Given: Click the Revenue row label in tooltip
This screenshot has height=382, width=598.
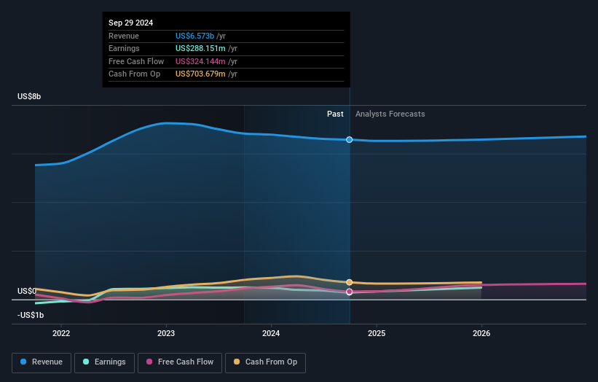Looking at the screenshot, I should tap(124, 36).
